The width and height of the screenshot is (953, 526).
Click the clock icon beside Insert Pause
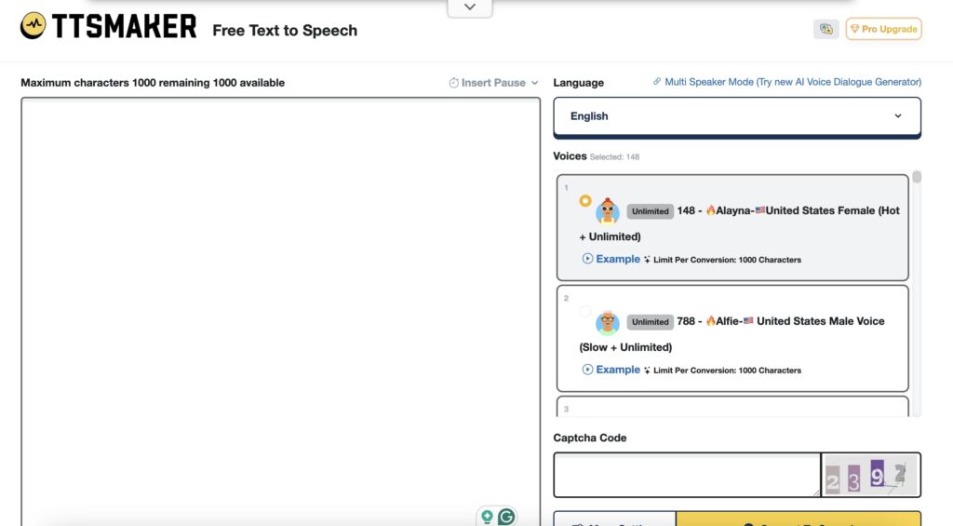[453, 83]
